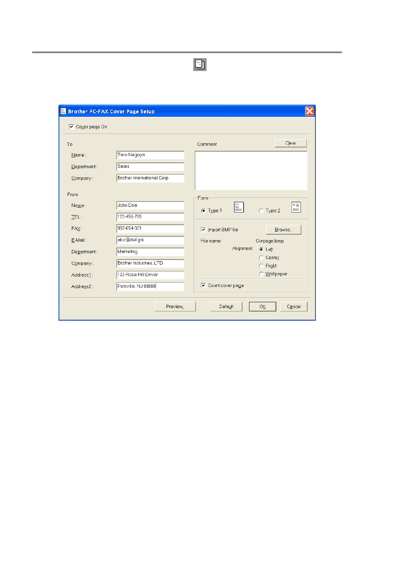396x561 pixels.
Task: Click the Cvrpage.bmp file name text
Action: pos(270,241)
